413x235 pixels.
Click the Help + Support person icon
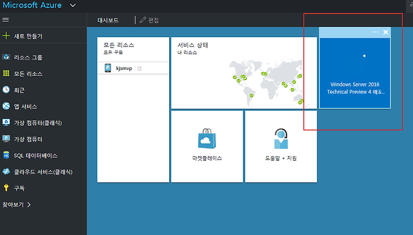click(280, 138)
